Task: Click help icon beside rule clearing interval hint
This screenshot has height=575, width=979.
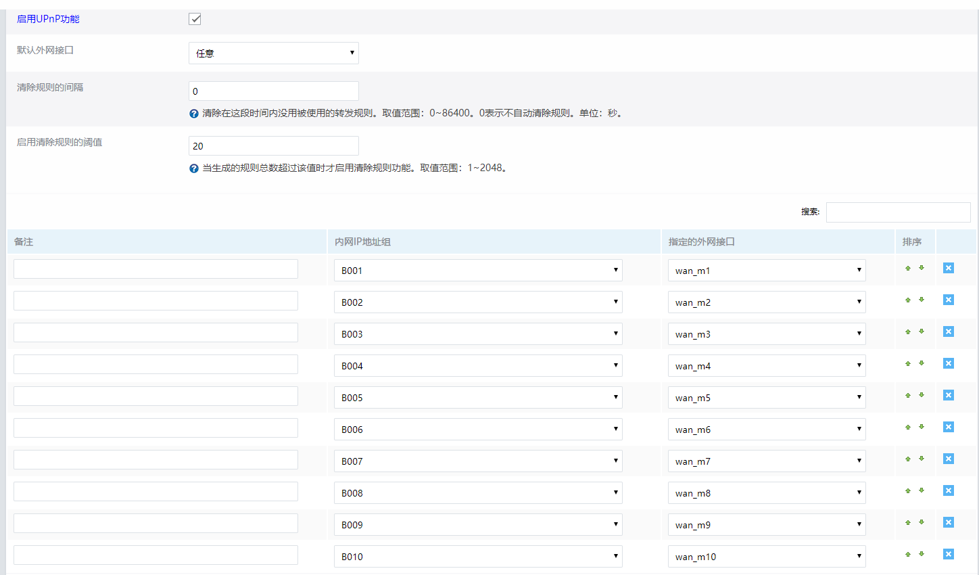Action: 194,114
